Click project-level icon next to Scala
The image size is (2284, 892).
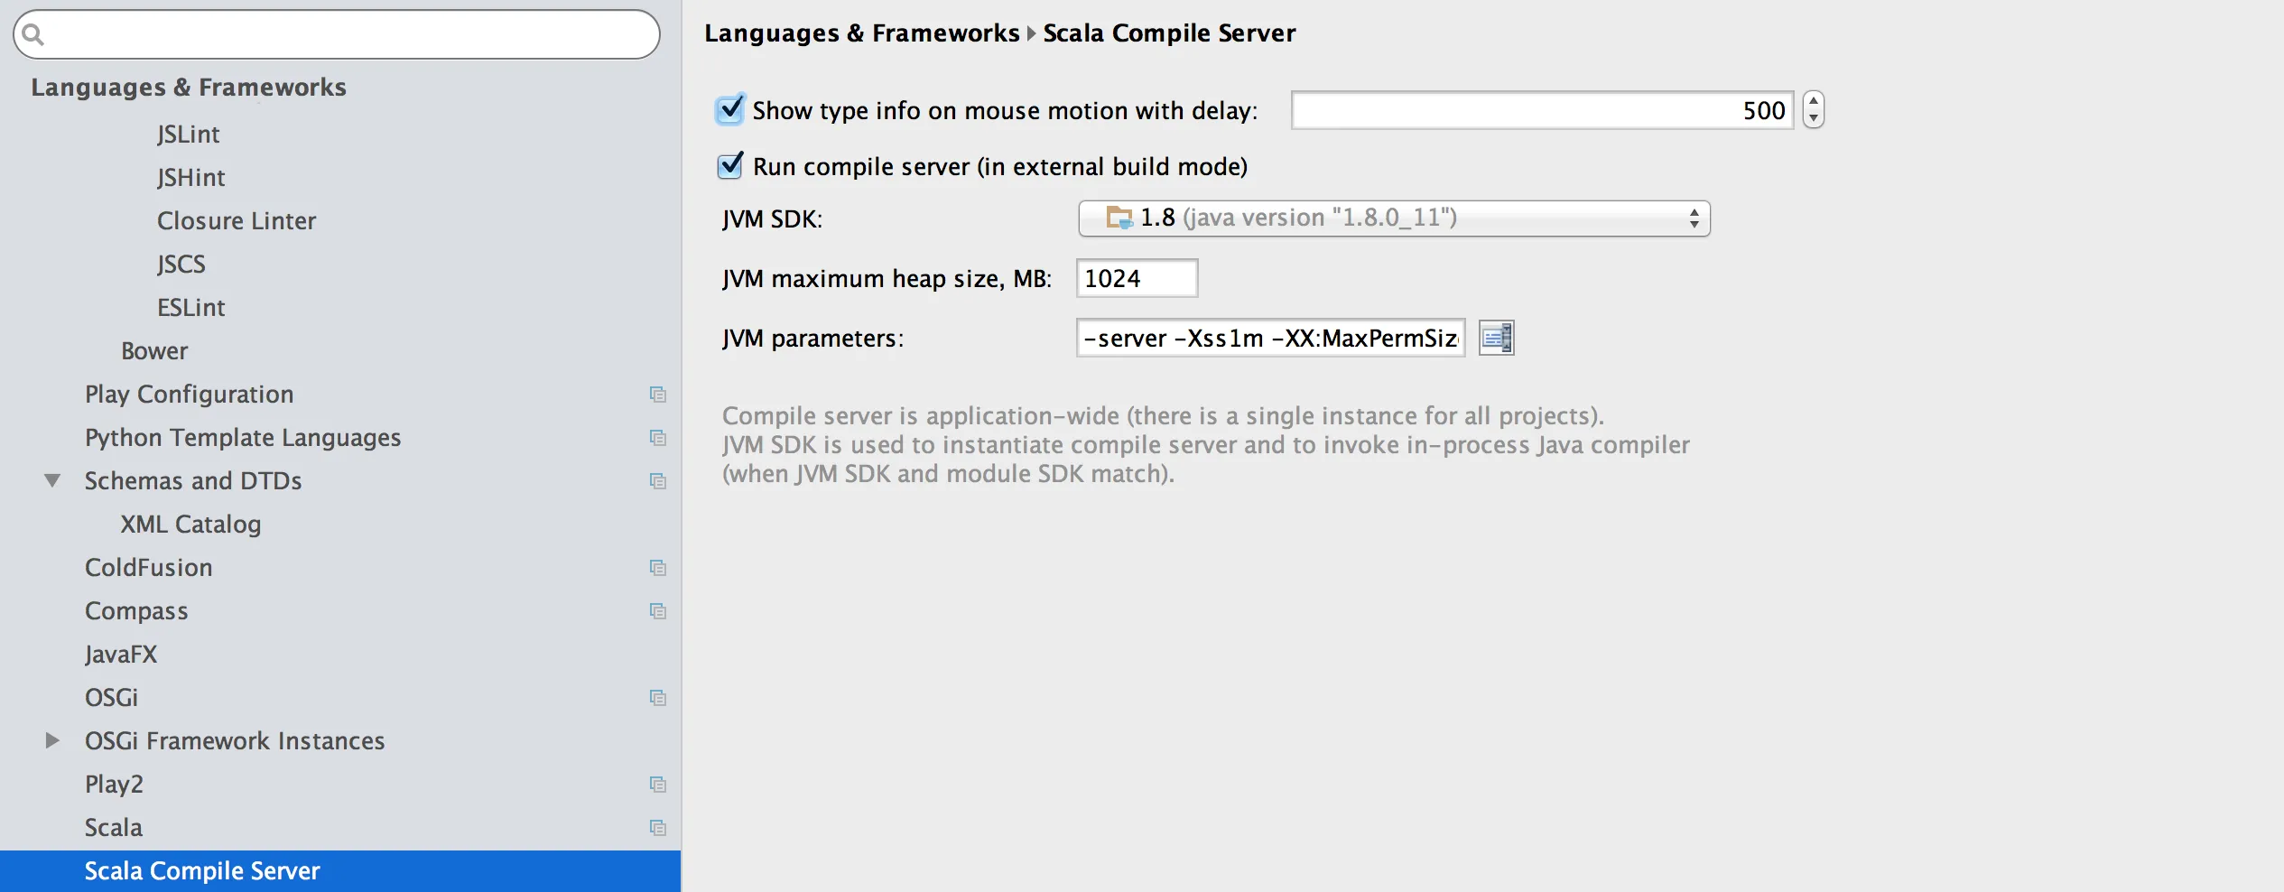pos(658,828)
